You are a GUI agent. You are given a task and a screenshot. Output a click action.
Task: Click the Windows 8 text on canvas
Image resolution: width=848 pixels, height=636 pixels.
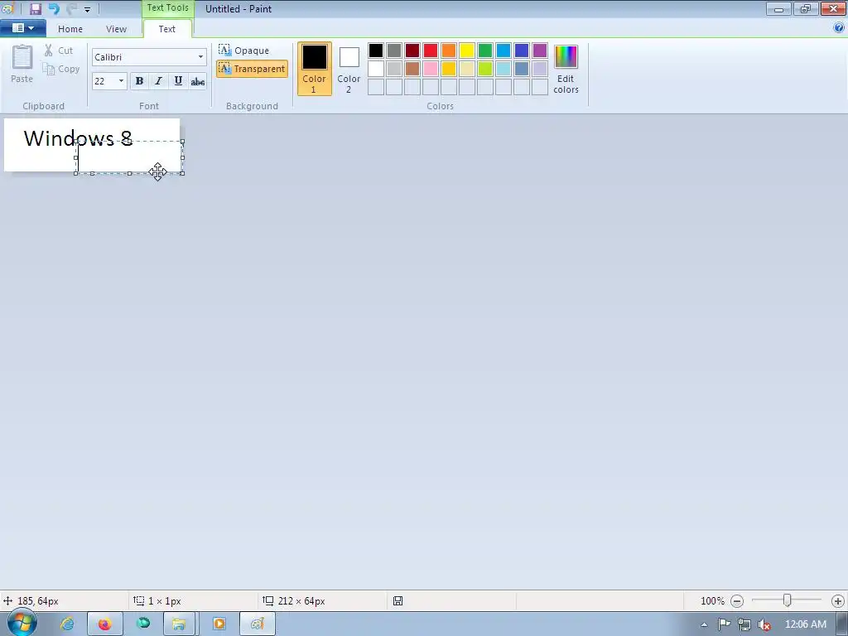coord(78,138)
